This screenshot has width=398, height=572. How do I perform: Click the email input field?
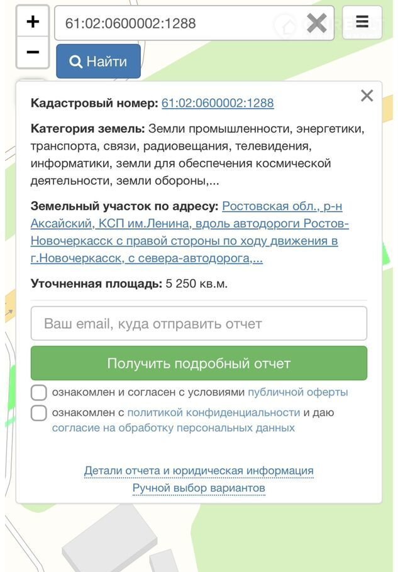(199, 324)
